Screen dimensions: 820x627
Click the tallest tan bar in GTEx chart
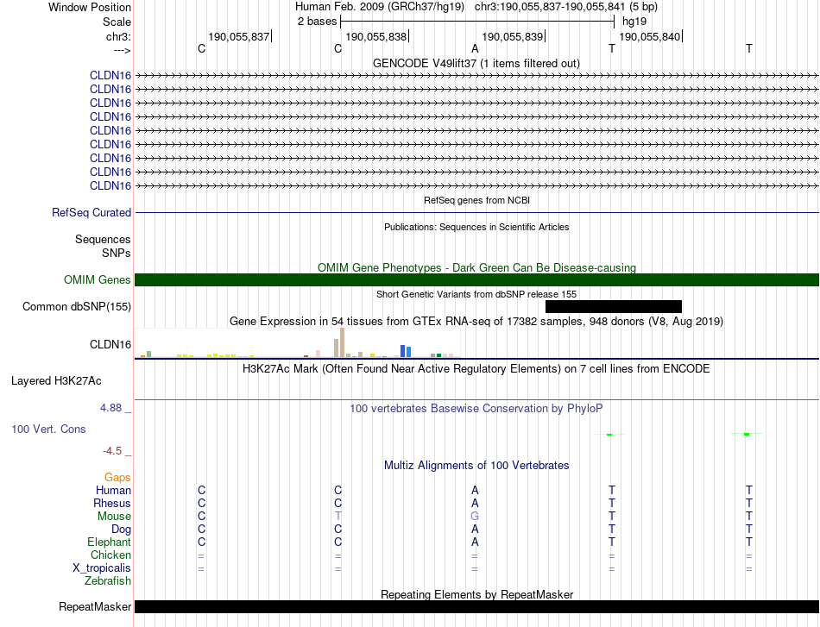pos(343,342)
